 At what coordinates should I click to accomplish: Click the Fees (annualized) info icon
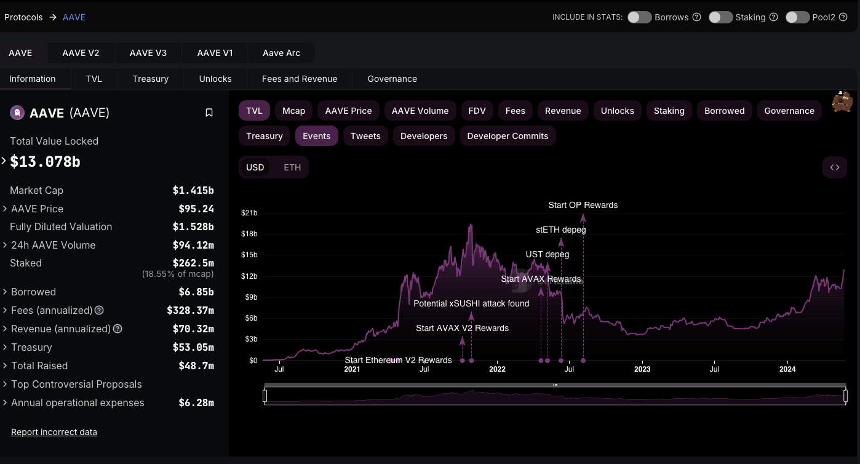pyautogui.click(x=99, y=310)
